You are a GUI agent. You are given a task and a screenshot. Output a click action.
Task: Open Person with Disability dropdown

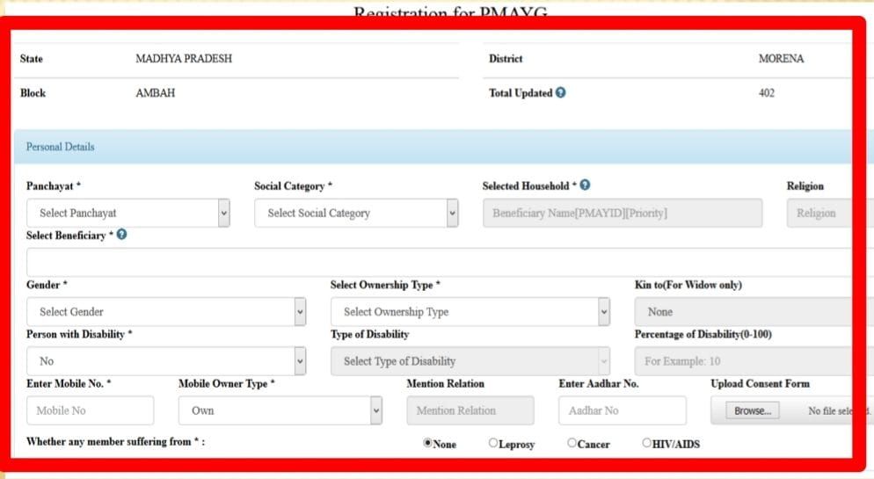[166, 360]
